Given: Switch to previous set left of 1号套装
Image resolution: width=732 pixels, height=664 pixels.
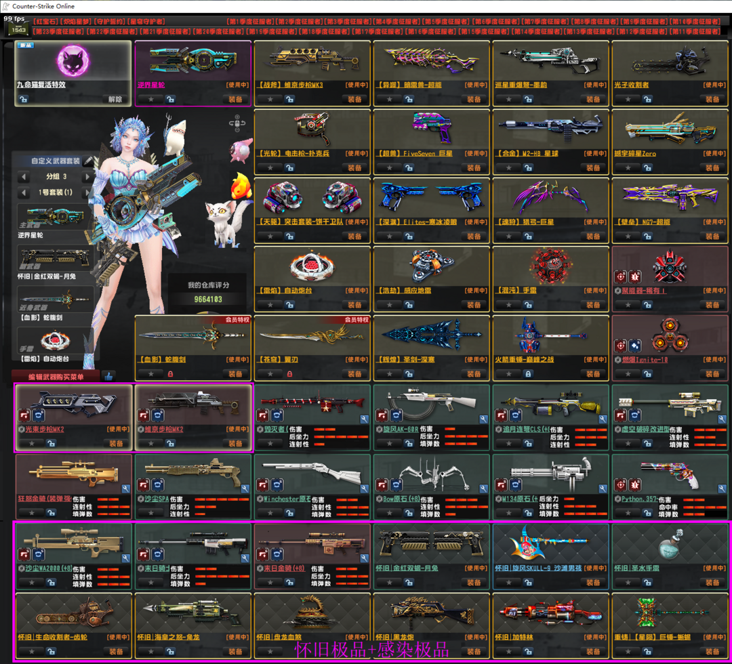Looking at the screenshot, I should pos(24,192).
